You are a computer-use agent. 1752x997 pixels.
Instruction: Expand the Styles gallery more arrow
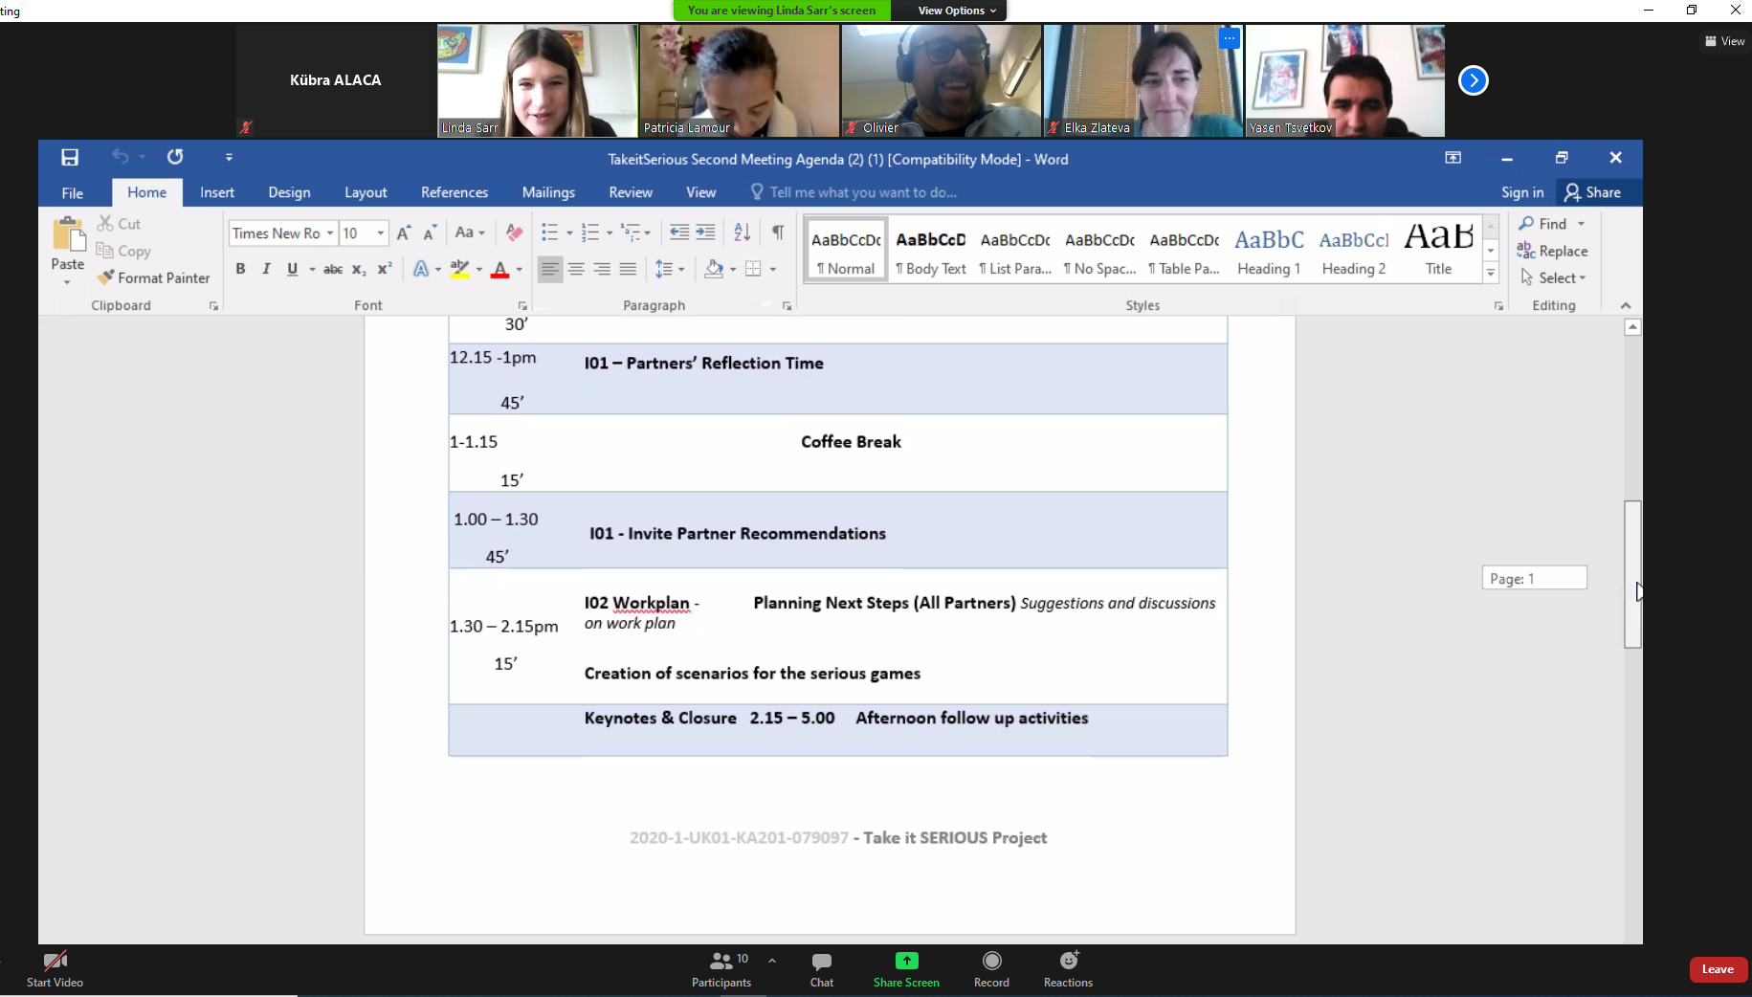(x=1491, y=274)
